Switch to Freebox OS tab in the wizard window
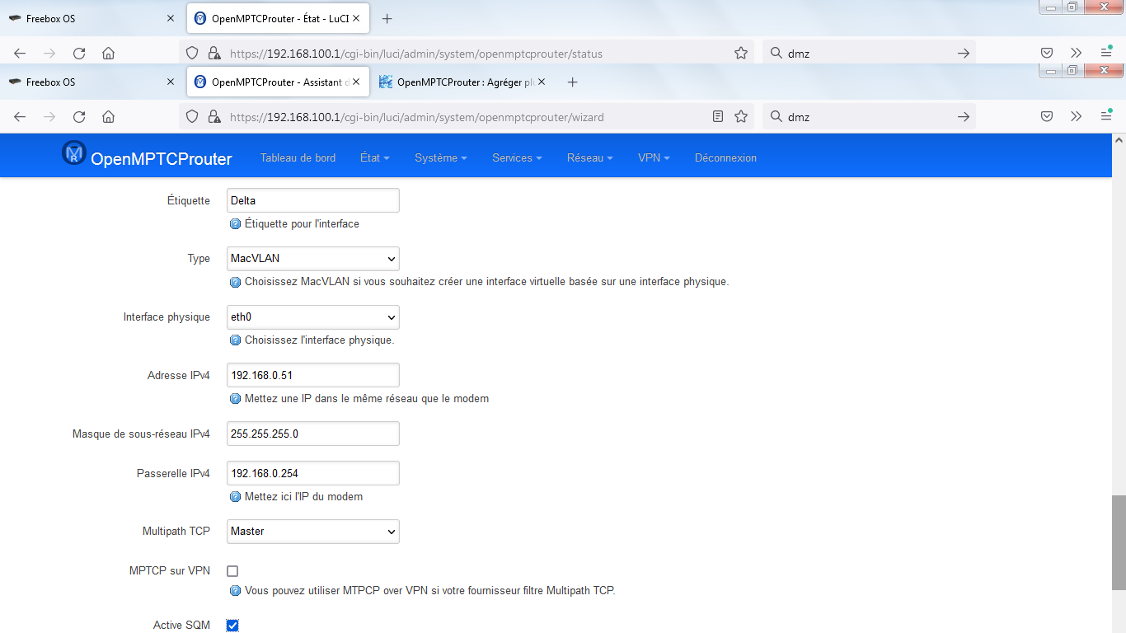The height and width of the screenshot is (633, 1126). [x=91, y=82]
